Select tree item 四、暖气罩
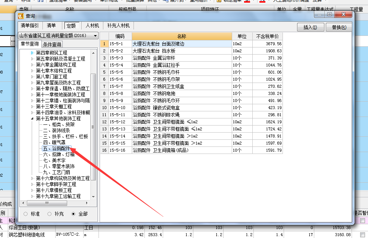 [54, 142]
